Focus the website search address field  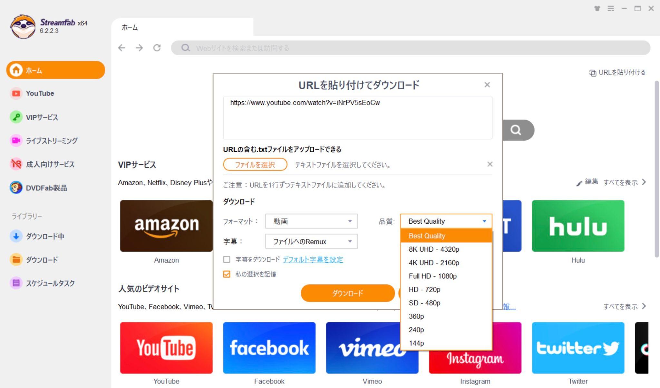pos(411,48)
